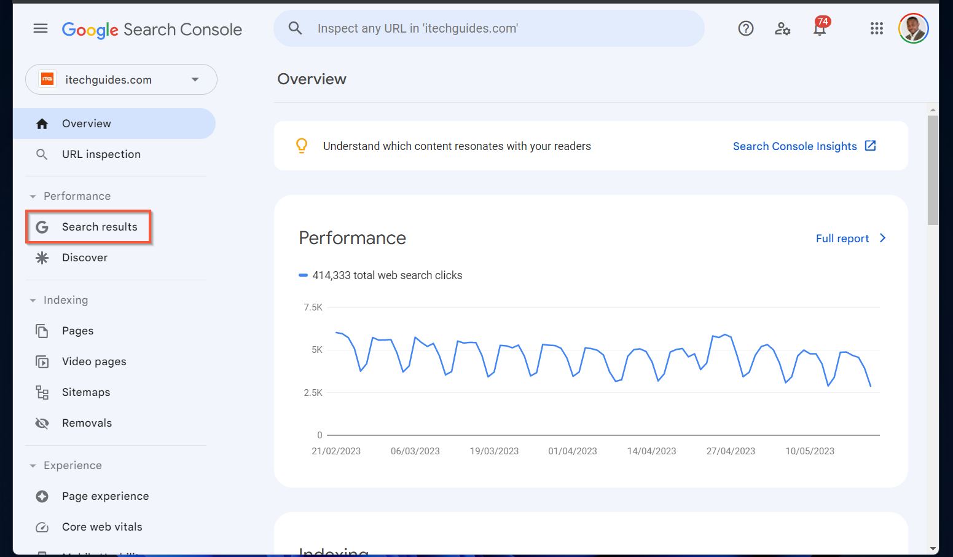
Task: Select Overview in the sidebar
Action: (114, 124)
